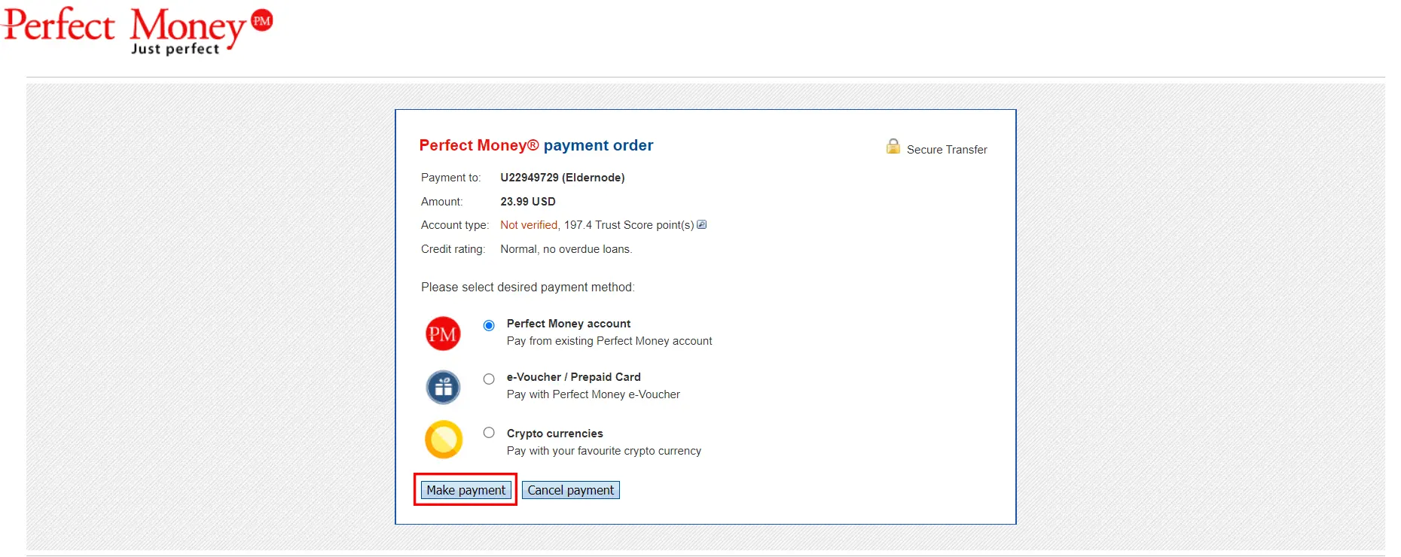Click the 'Account type:' label

pyautogui.click(x=455, y=225)
